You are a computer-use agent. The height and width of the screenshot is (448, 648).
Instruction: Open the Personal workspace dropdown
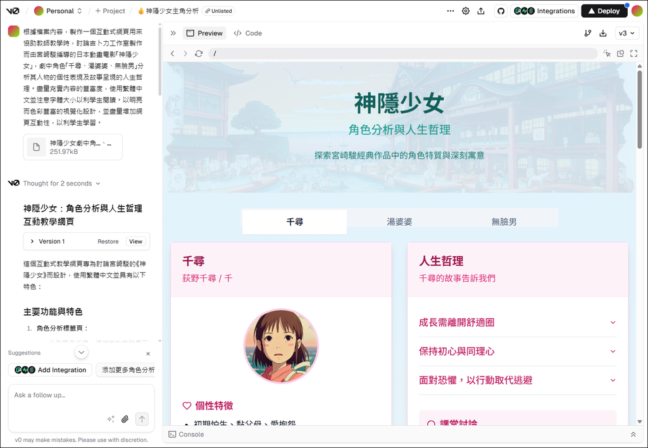[58, 11]
